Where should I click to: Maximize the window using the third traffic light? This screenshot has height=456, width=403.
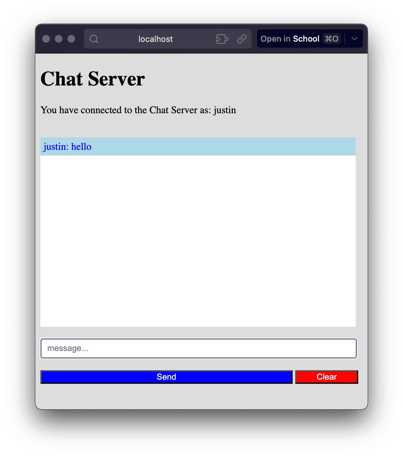pyautogui.click(x=71, y=39)
